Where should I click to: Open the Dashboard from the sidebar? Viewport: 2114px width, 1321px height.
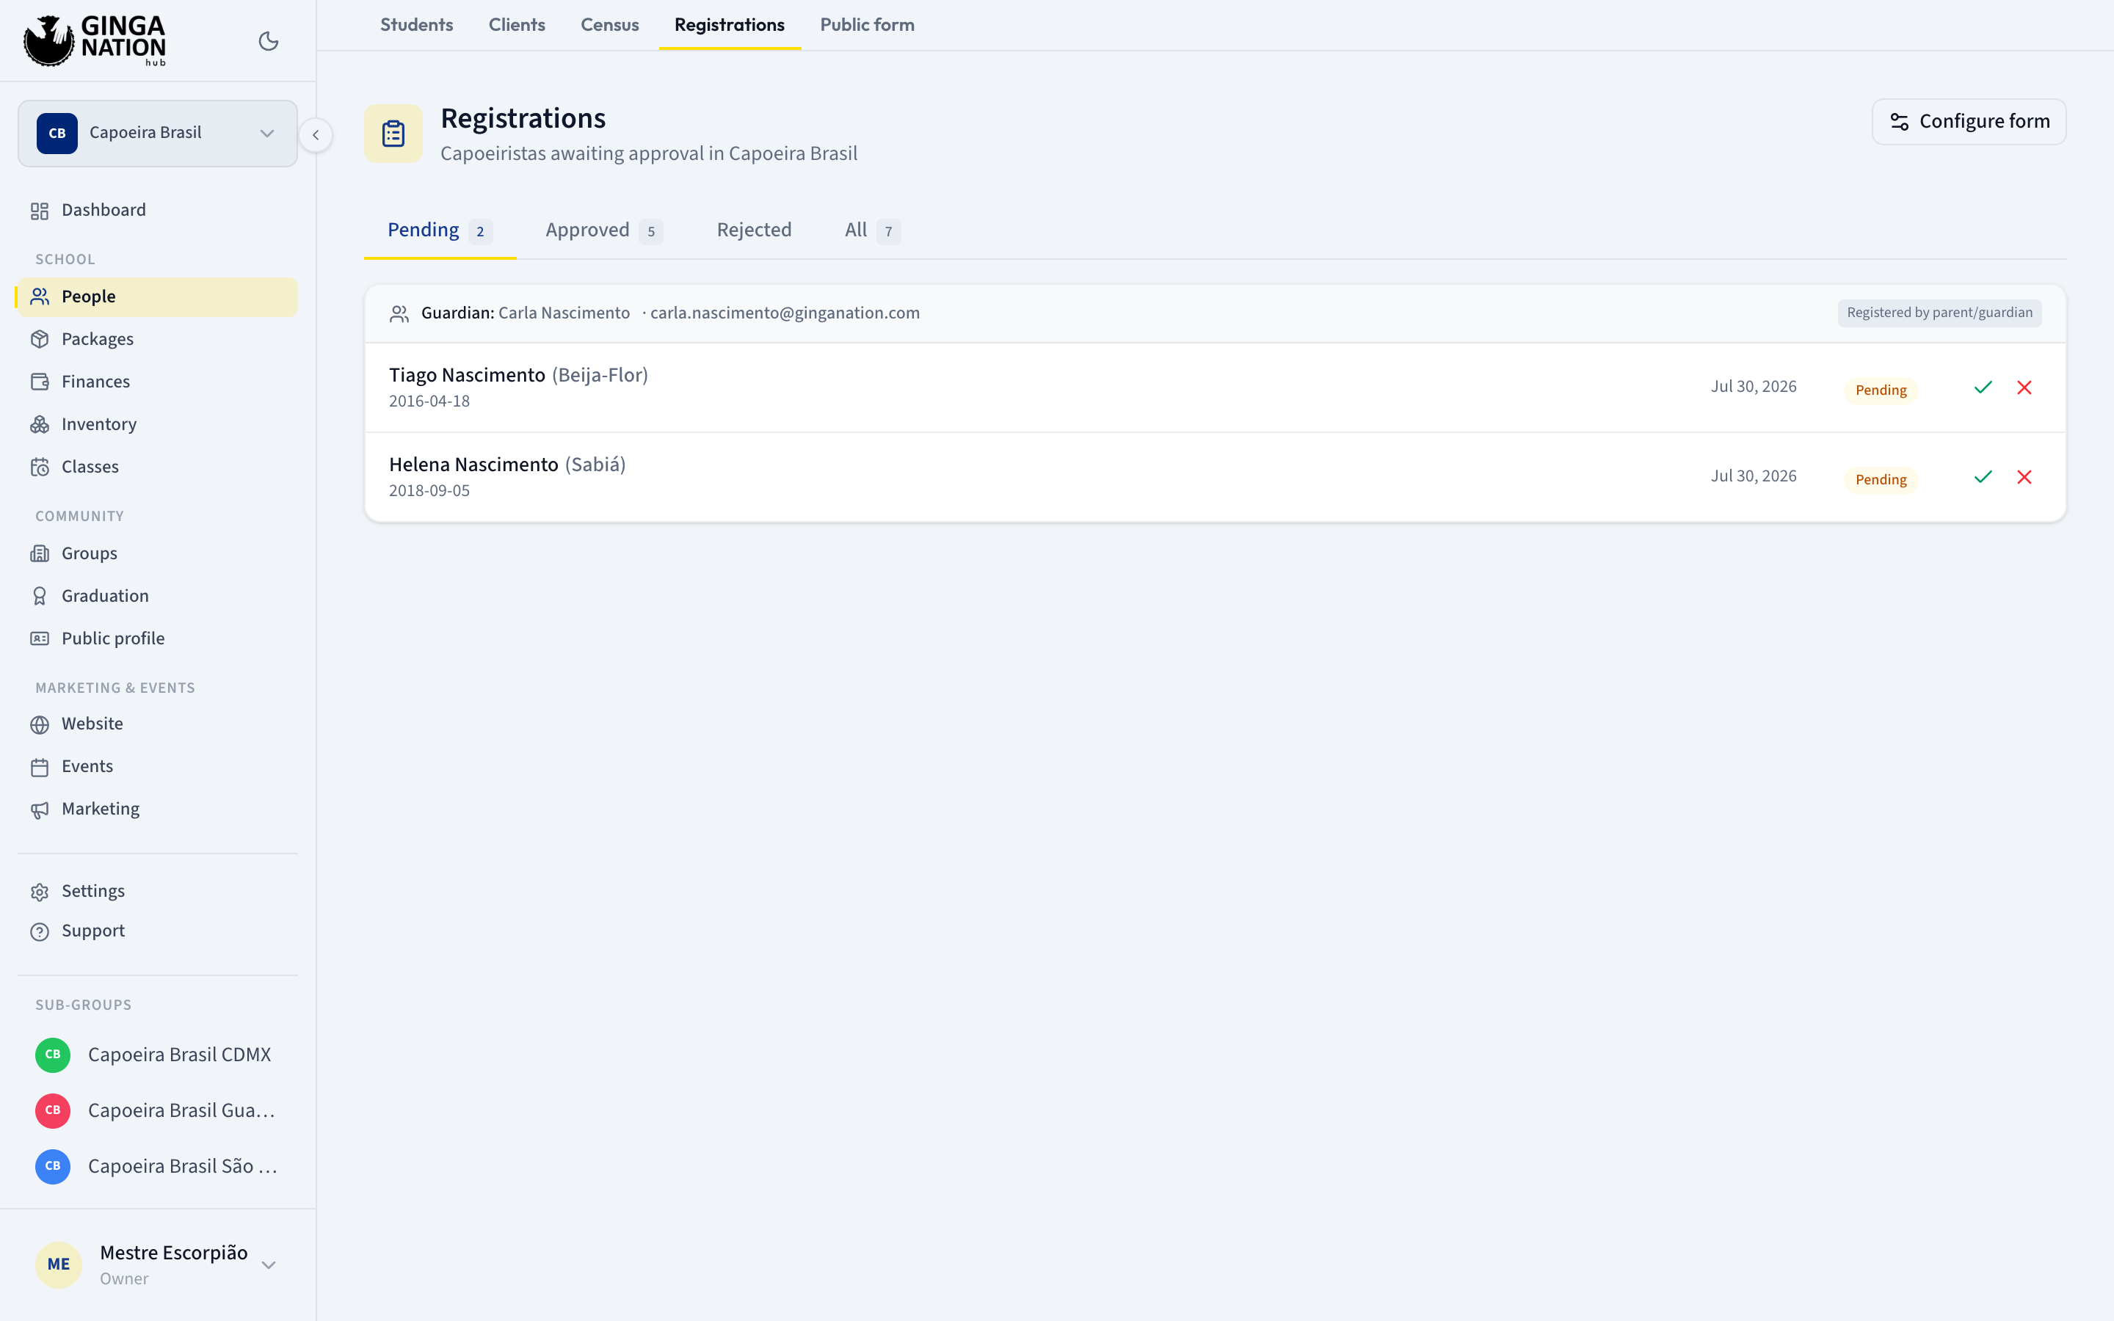pyautogui.click(x=157, y=211)
